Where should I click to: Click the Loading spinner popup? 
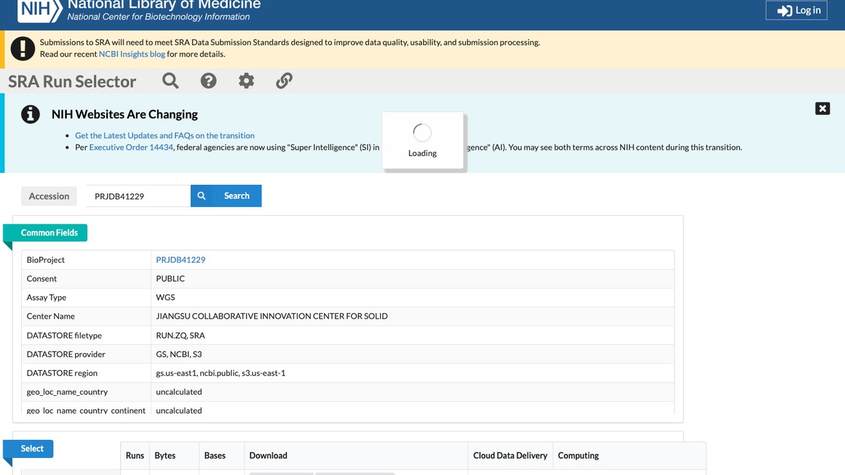(422, 141)
